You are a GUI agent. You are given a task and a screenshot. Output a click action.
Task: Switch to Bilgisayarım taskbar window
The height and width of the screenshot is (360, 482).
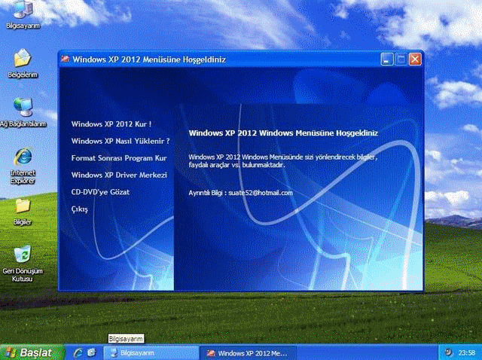pos(151,352)
